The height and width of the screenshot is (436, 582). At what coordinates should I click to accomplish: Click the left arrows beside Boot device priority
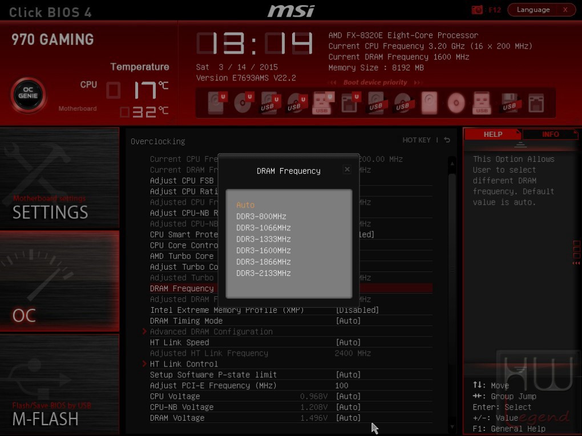coord(333,82)
